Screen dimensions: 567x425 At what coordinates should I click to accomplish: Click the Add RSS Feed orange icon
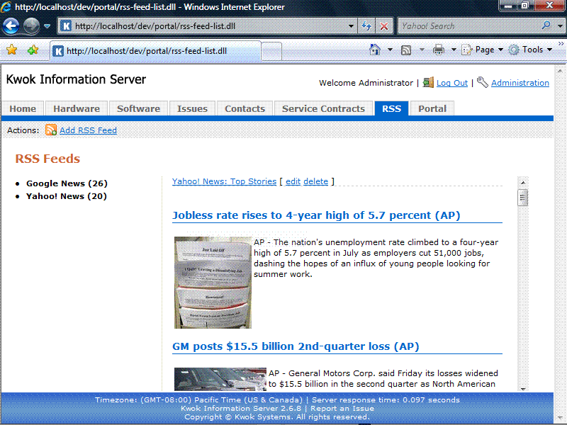coord(50,130)
